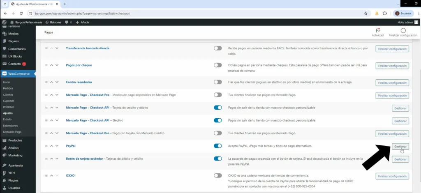This screenshot has height=193, width=421.
Task: Open Comentarios in sidebar
Action: click(x=18, y=49)
